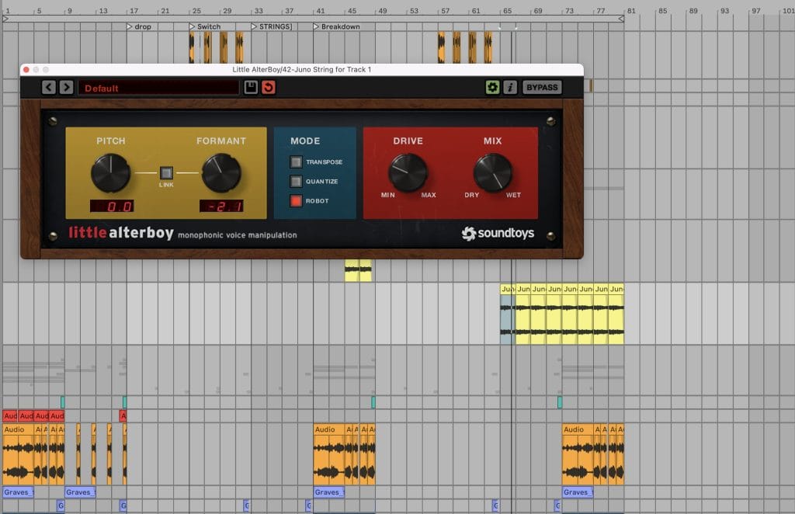Jump to the Breakdown locator marker
The height and width of the screenshot is (514, 795).
[337, 26]
